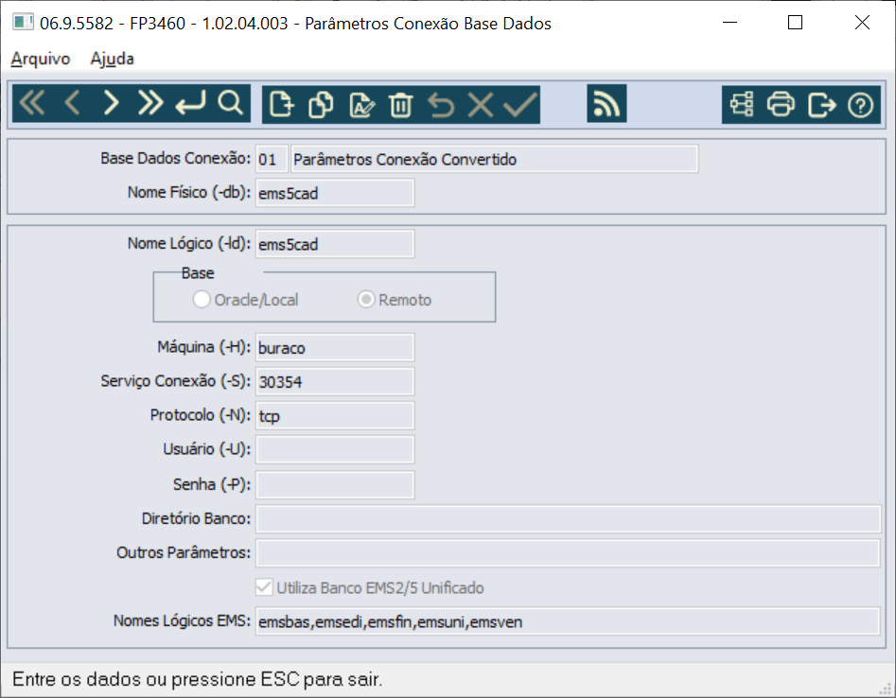
Task: Click the window resize grip corner
Action: point(887,689)
